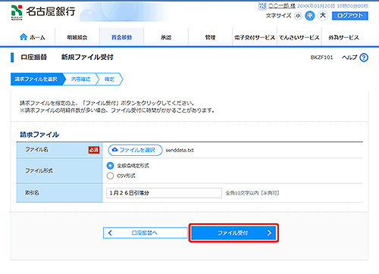Select 全銀協規定形式 radio button

110,166
